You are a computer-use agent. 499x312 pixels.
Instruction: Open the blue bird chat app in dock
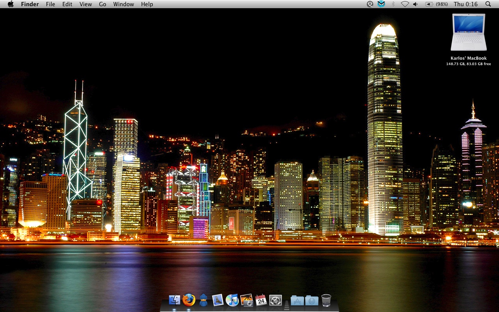[x=203, y=300]
